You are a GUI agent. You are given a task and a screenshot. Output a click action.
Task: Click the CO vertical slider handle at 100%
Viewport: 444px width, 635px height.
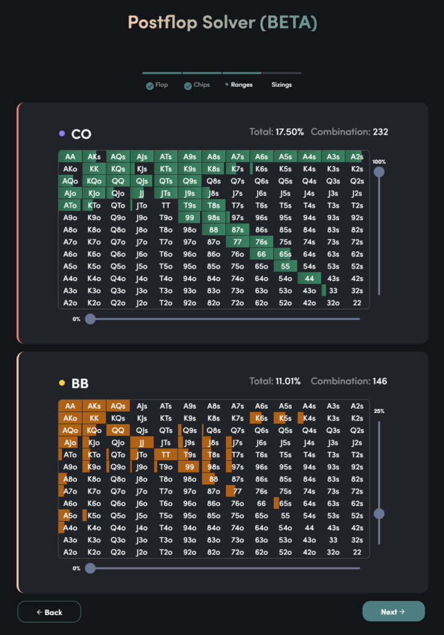tap(379, 172)
